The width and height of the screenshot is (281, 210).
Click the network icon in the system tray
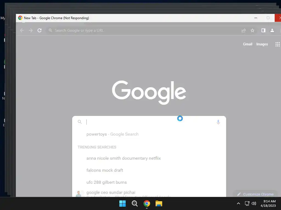247,203
